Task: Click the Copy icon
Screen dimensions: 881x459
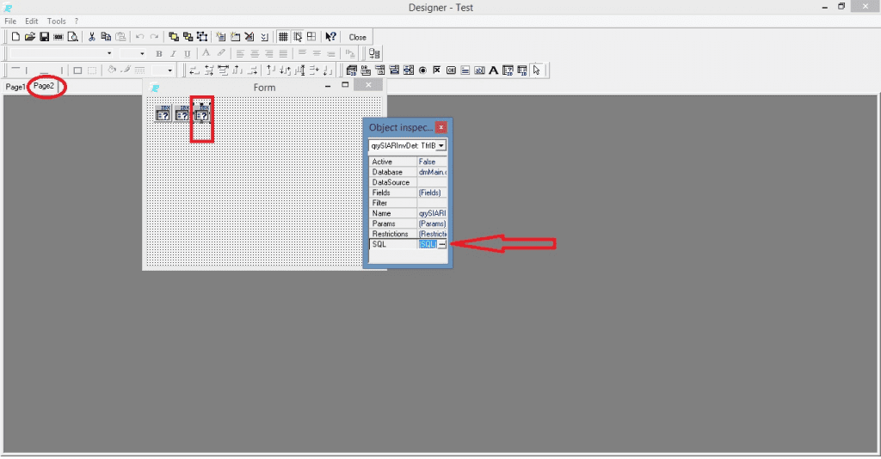Action: (x=106, y=37)
